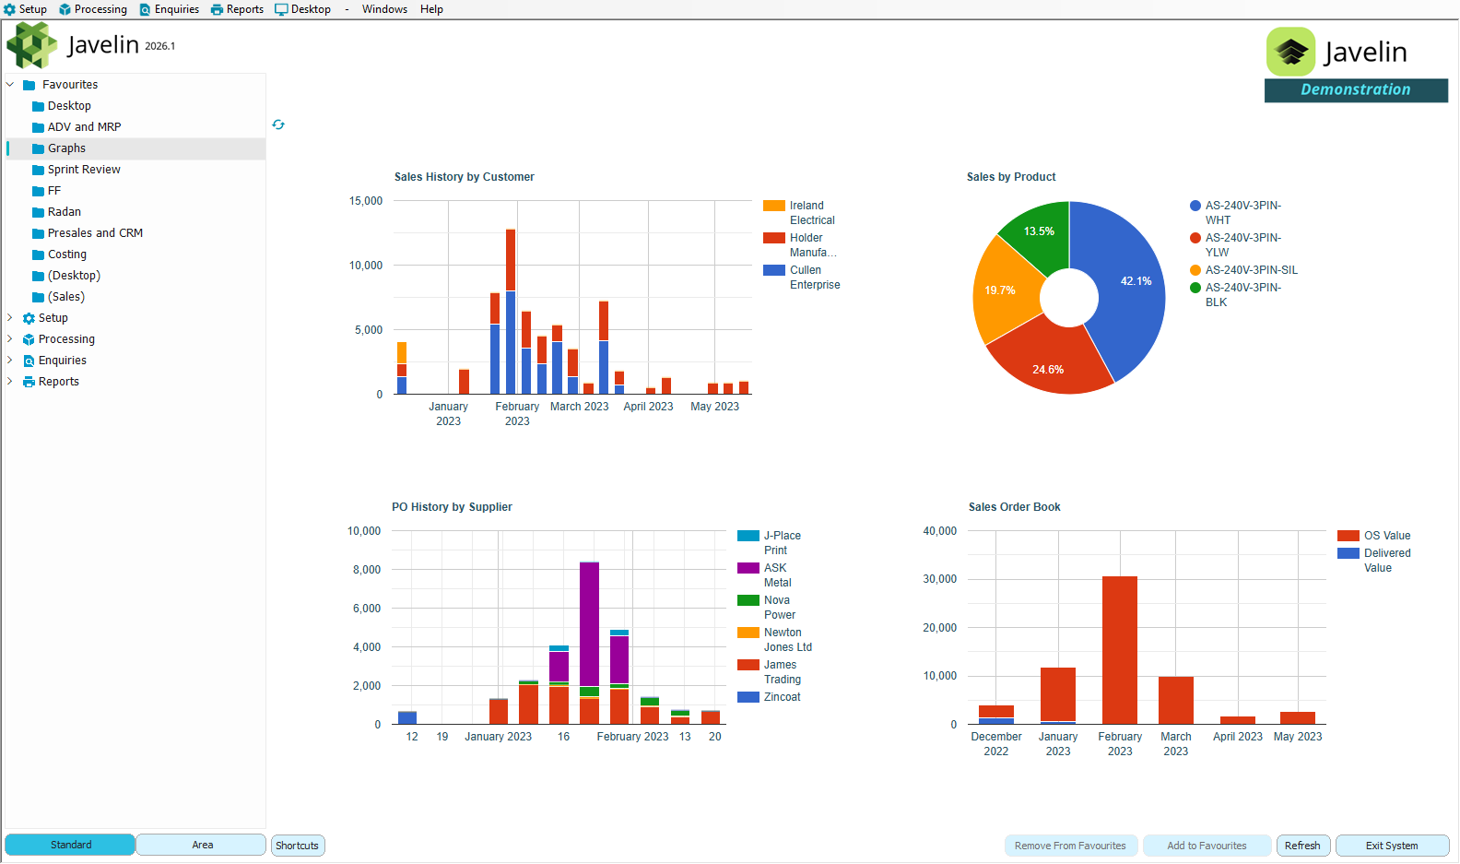Screen dimensions: 1460x864
Task: Click the Costing folder icon
Action: [38, 254]
